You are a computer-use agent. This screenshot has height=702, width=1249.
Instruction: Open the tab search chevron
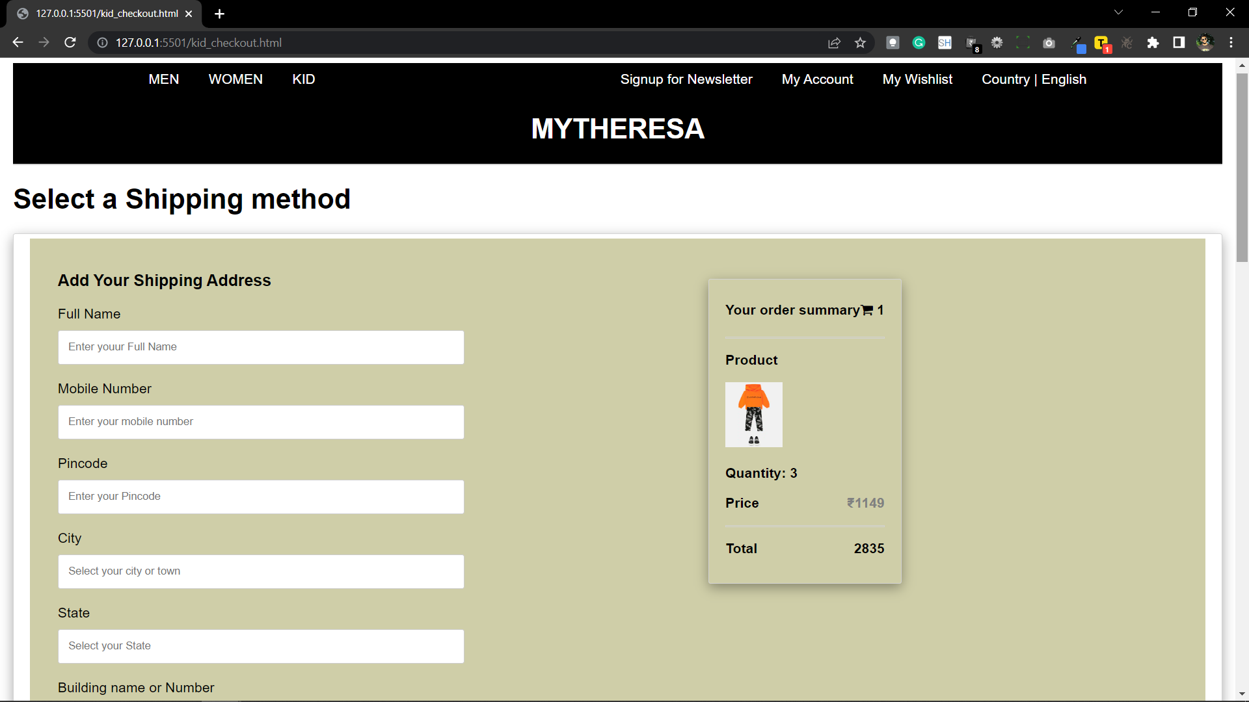[x=1118, y=12]
